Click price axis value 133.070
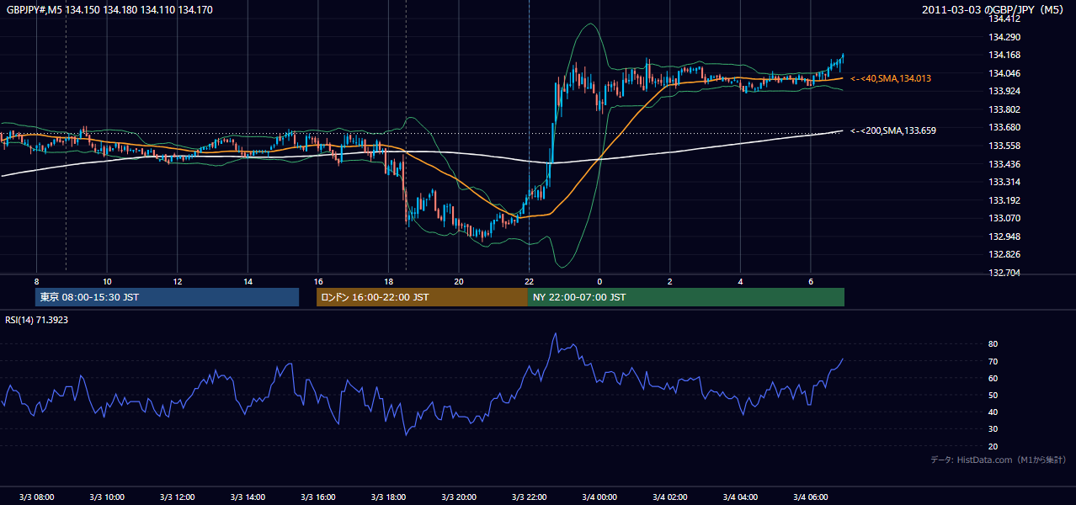1076x505 pixels. pos(1004,218)
